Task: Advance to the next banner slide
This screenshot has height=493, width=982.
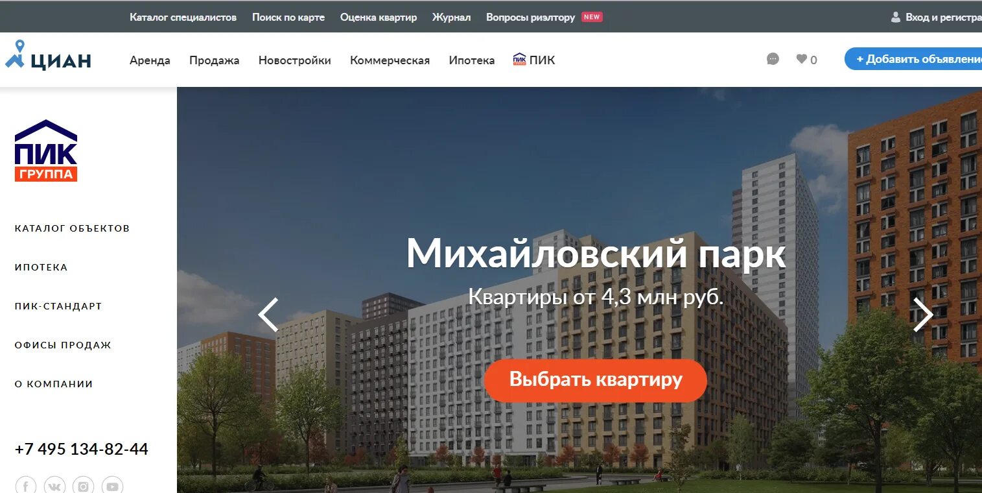Action: (923, 315)
